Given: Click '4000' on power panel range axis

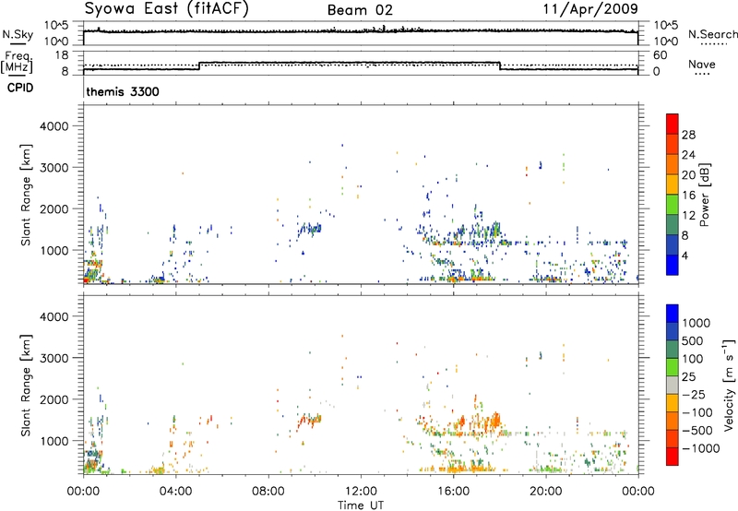Looking at the screenshot, I should click(54, 126).
